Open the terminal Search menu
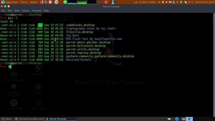 (26, 10)
